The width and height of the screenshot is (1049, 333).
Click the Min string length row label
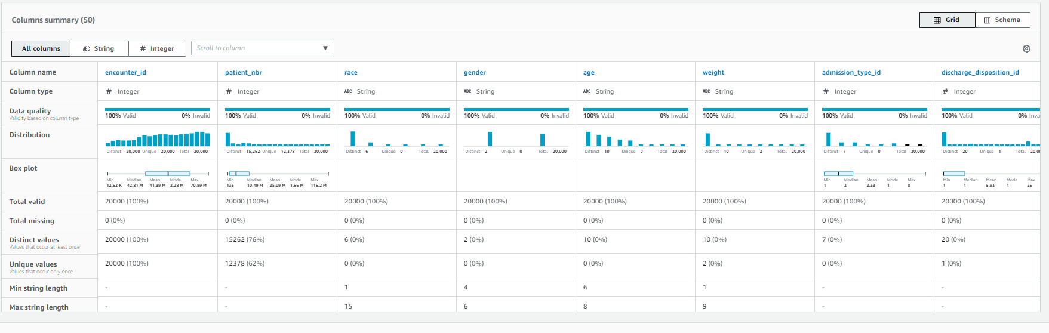pos(38,288)
